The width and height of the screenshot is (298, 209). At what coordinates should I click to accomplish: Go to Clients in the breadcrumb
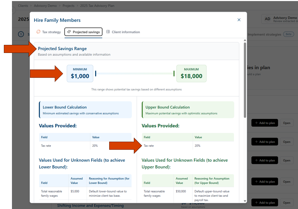coord(23,6)
